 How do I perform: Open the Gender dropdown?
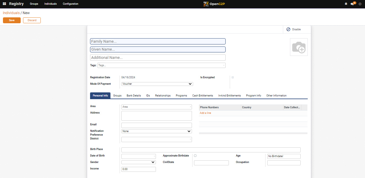(138, 162)
